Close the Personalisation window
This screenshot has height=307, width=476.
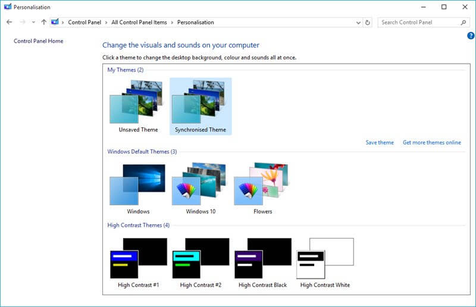click(x=465, y=7)
